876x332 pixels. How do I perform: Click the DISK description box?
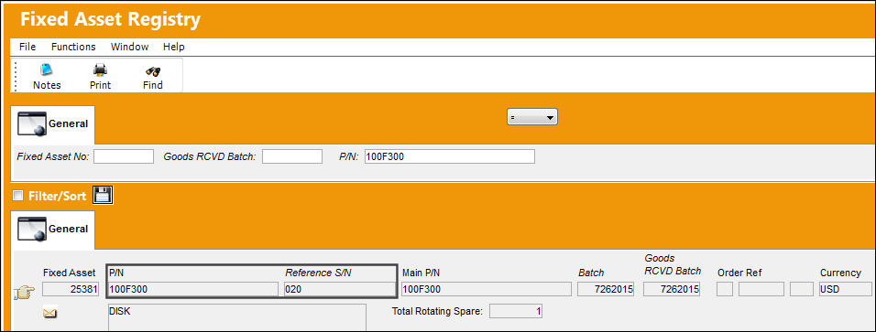[237, 317]
